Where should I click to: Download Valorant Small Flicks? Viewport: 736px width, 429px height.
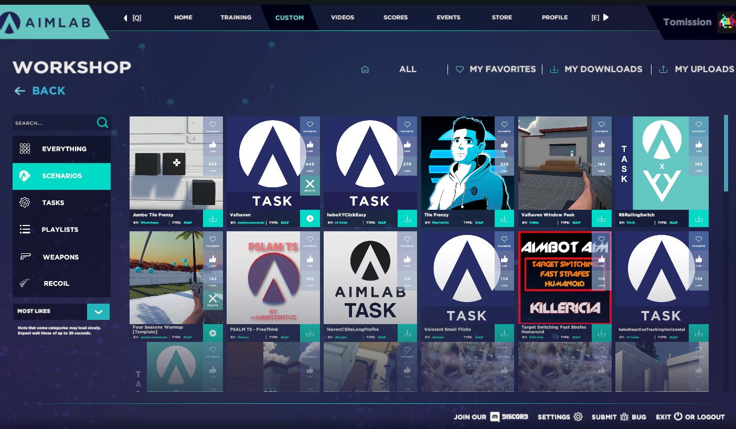pyautogui.click(x=504, y=333)
